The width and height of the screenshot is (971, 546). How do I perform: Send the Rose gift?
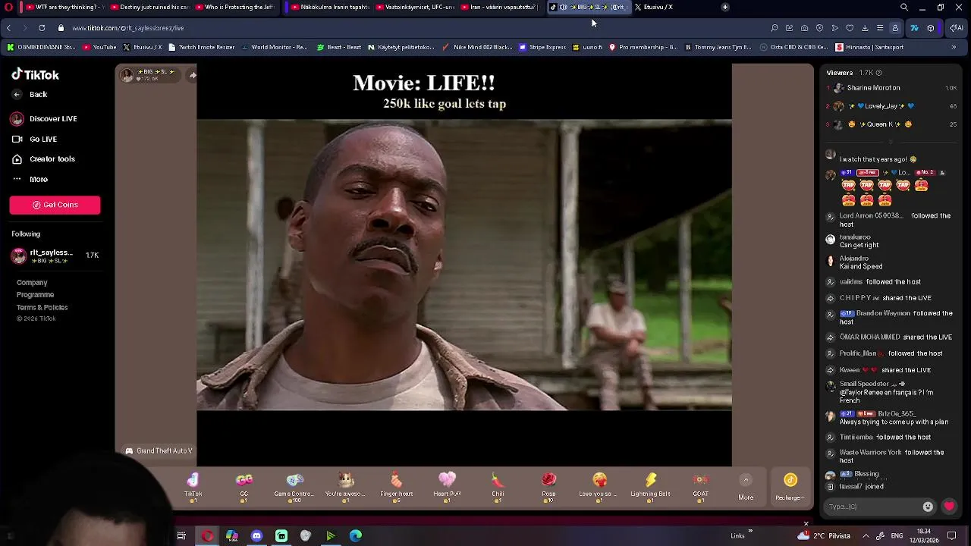click(548, 487)
